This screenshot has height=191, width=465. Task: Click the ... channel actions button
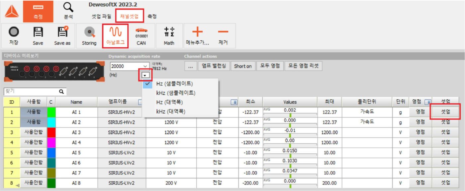pos(190,66)
